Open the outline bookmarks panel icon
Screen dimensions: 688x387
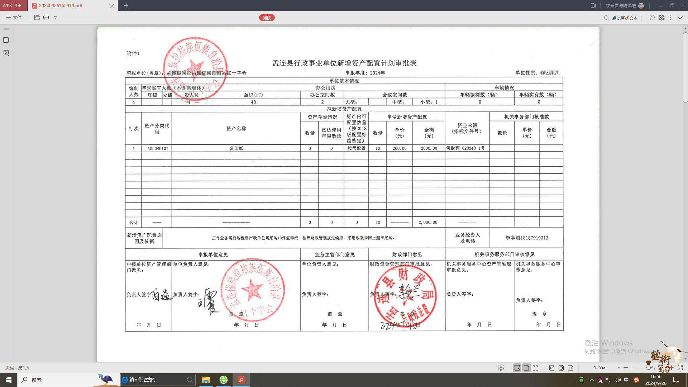tap(6, 40)
